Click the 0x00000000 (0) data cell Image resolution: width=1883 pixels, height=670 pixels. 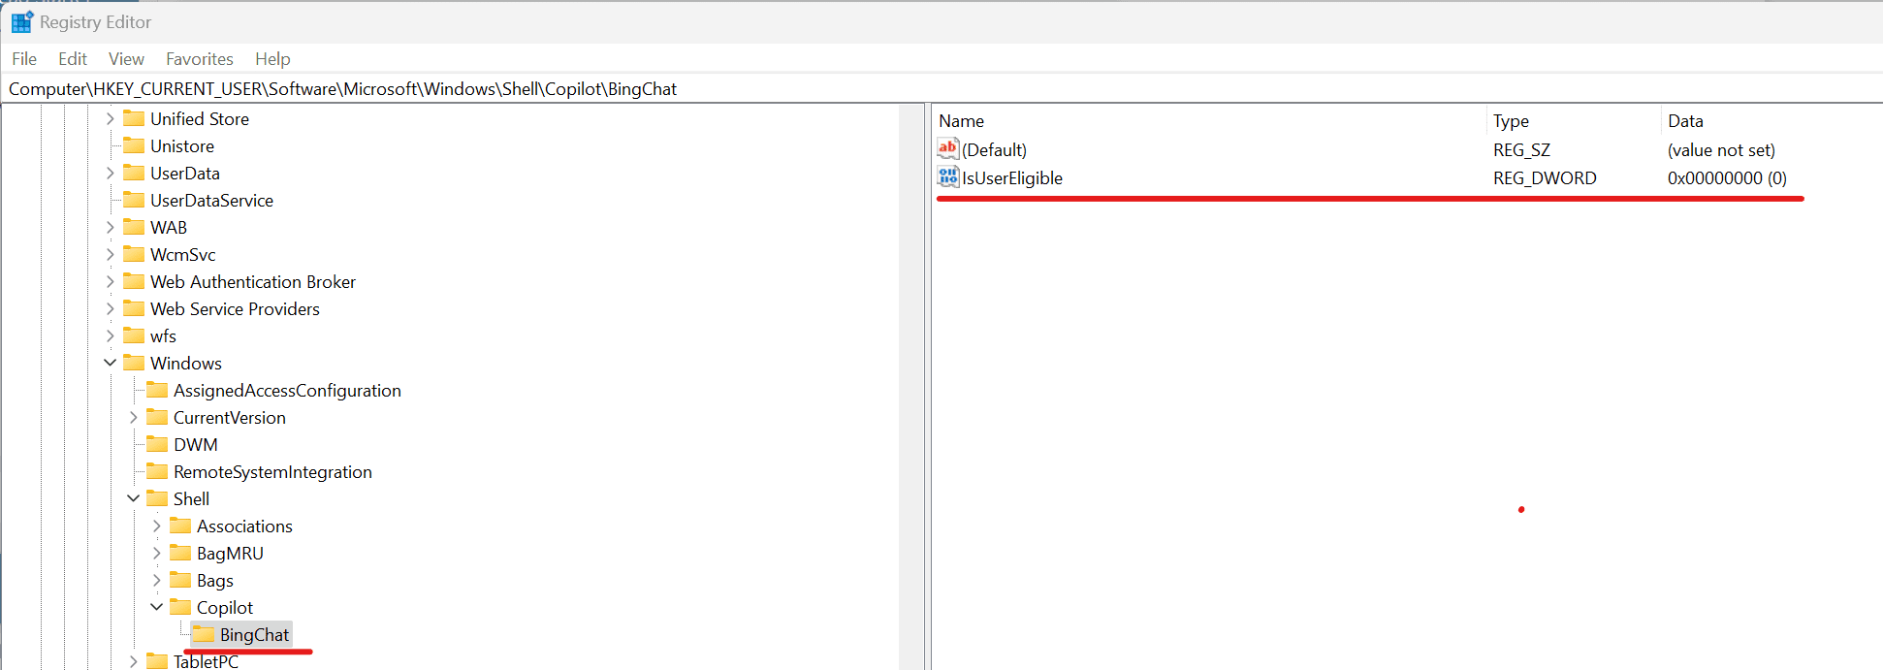1727,178
